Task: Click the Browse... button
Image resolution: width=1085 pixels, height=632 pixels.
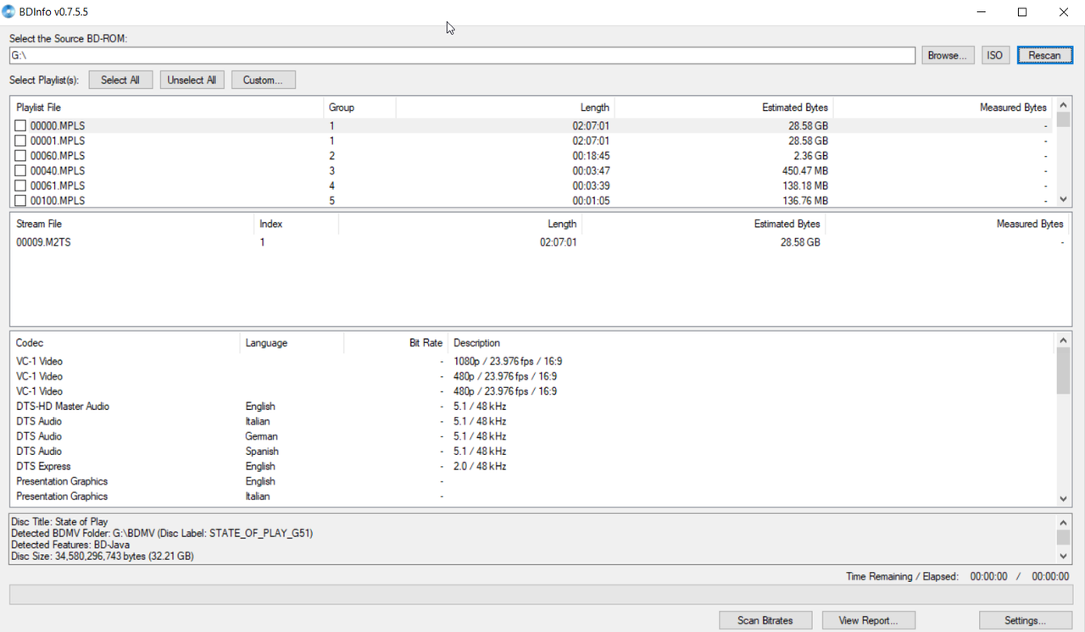Action: (948, 55)
